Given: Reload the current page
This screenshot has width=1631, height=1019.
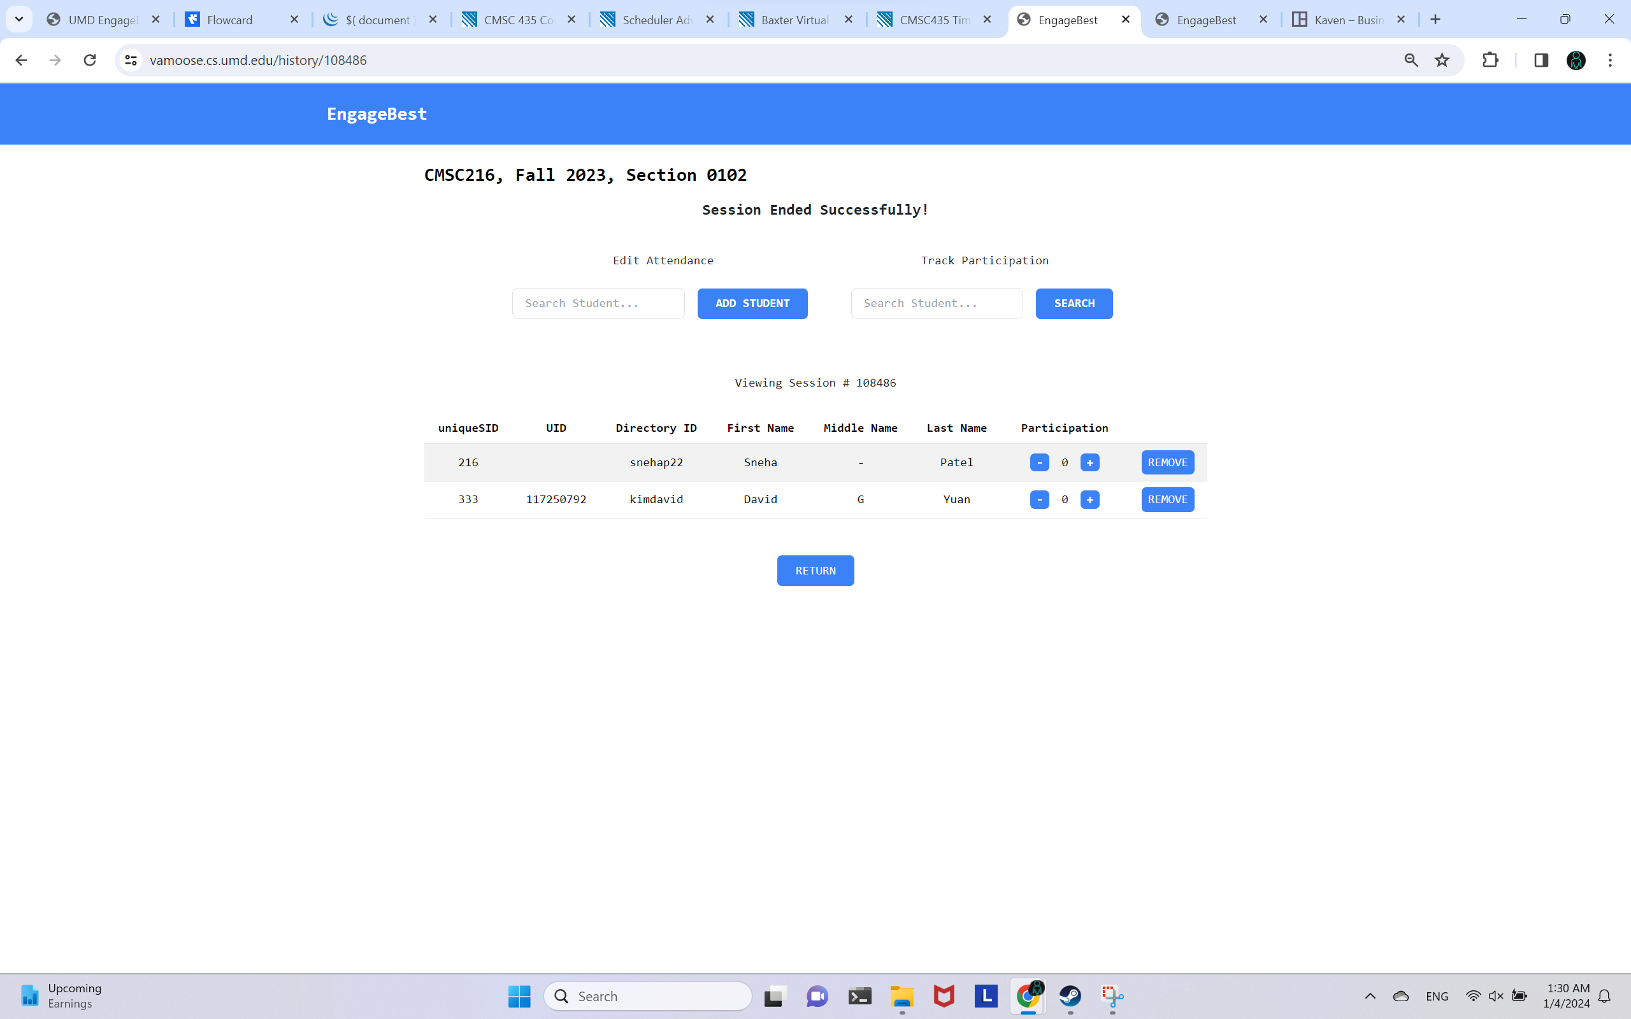Looking at the screenshot, I should tap(90, 61).
